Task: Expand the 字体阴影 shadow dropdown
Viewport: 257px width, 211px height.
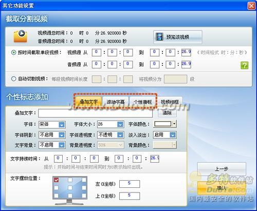Action: (x=52, y=135)
